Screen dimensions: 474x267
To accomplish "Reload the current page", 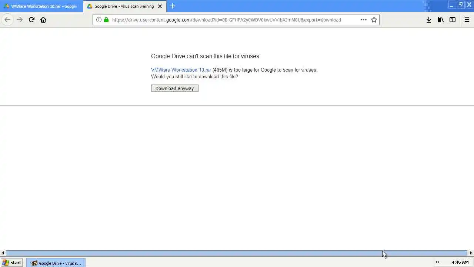I will 31,20.
